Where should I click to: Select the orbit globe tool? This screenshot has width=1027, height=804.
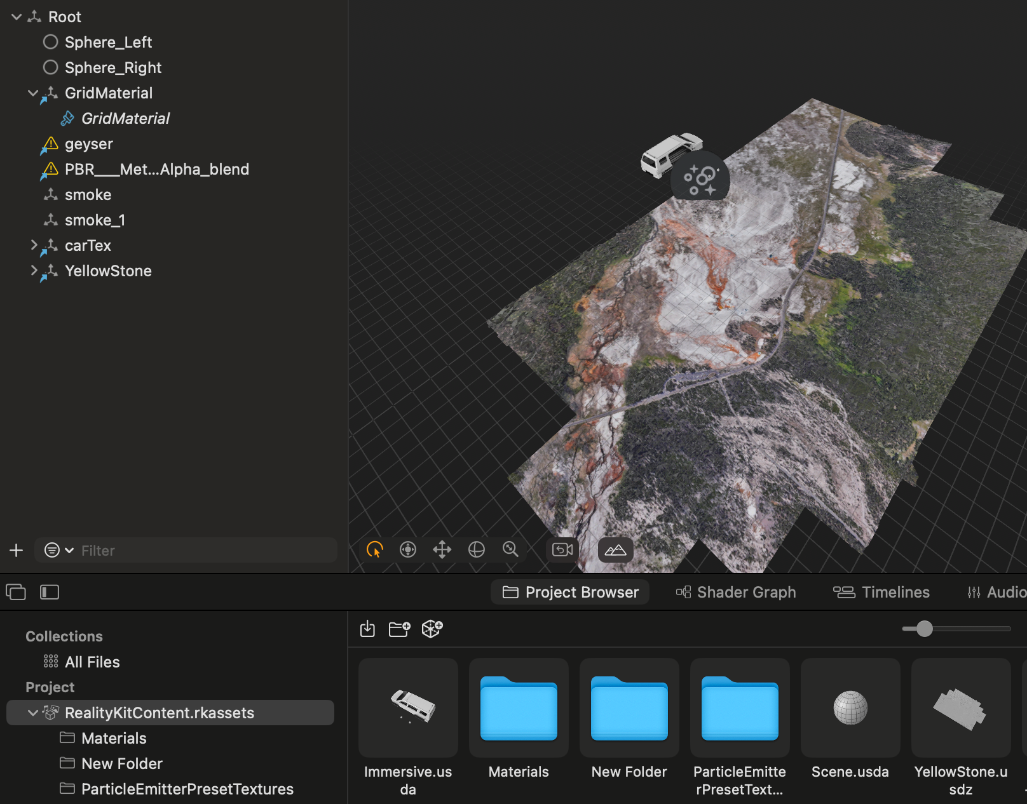pos(477,549)
